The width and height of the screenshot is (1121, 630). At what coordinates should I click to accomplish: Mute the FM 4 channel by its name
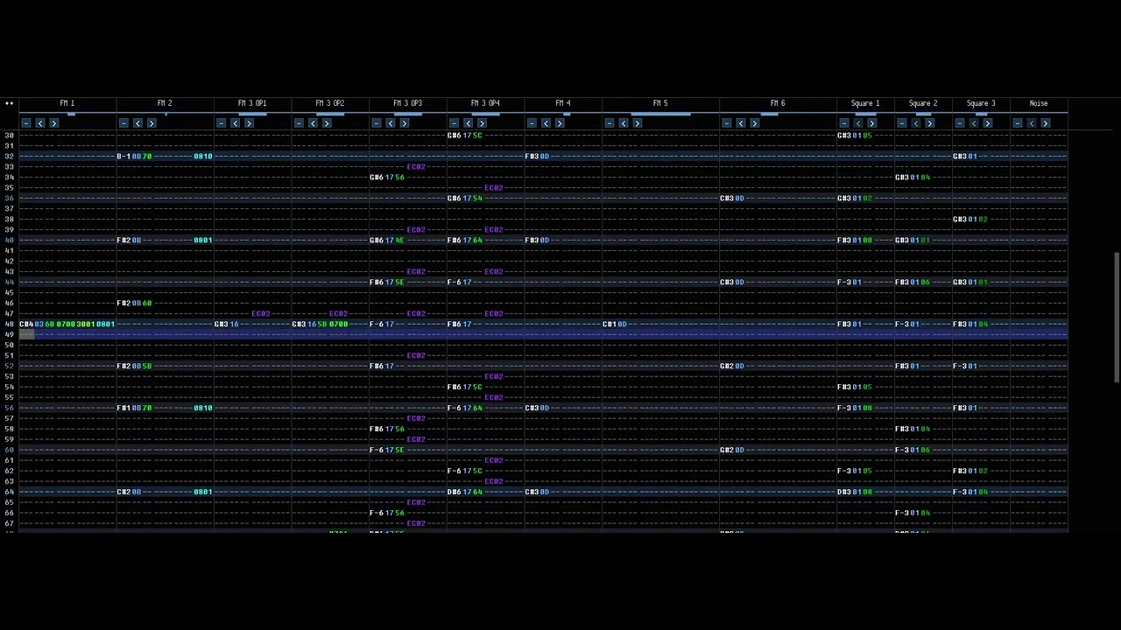coord(563,103)
